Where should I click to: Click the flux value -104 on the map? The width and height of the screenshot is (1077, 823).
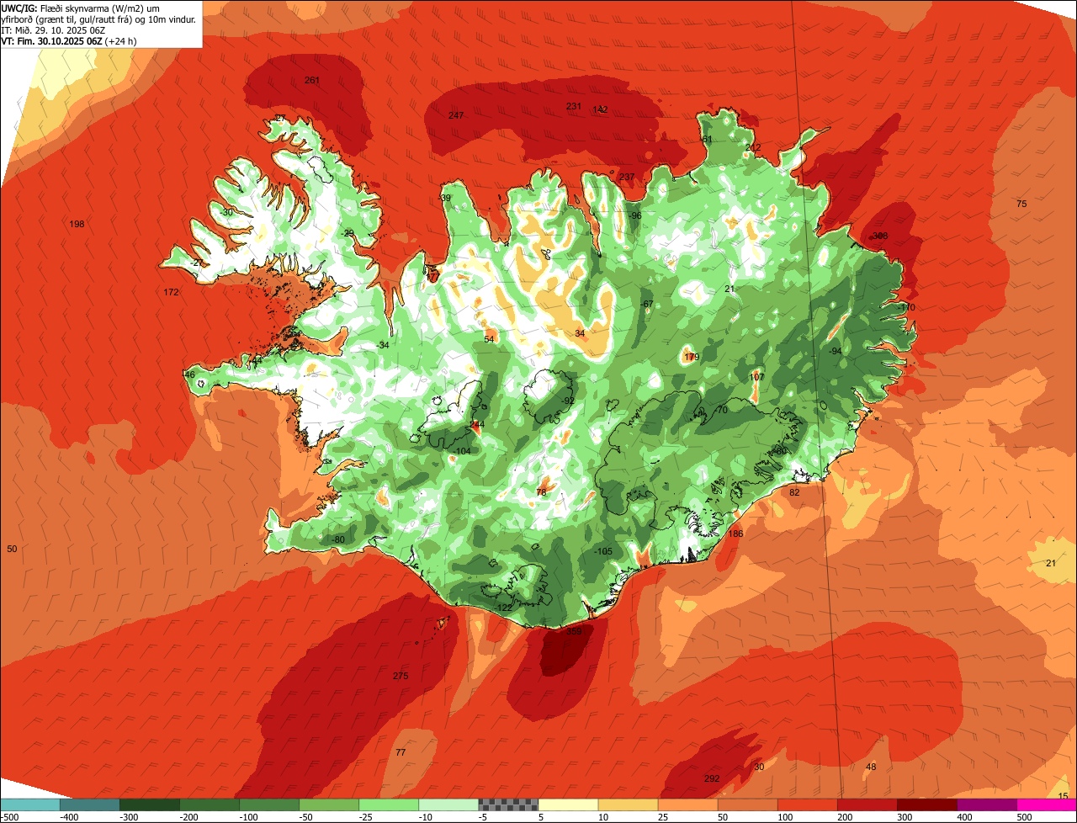[462, 452]
